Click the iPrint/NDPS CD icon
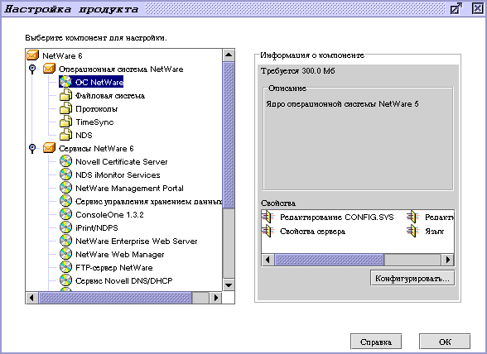The height and width of the screenshot is (354, 487). pos(65,227)
